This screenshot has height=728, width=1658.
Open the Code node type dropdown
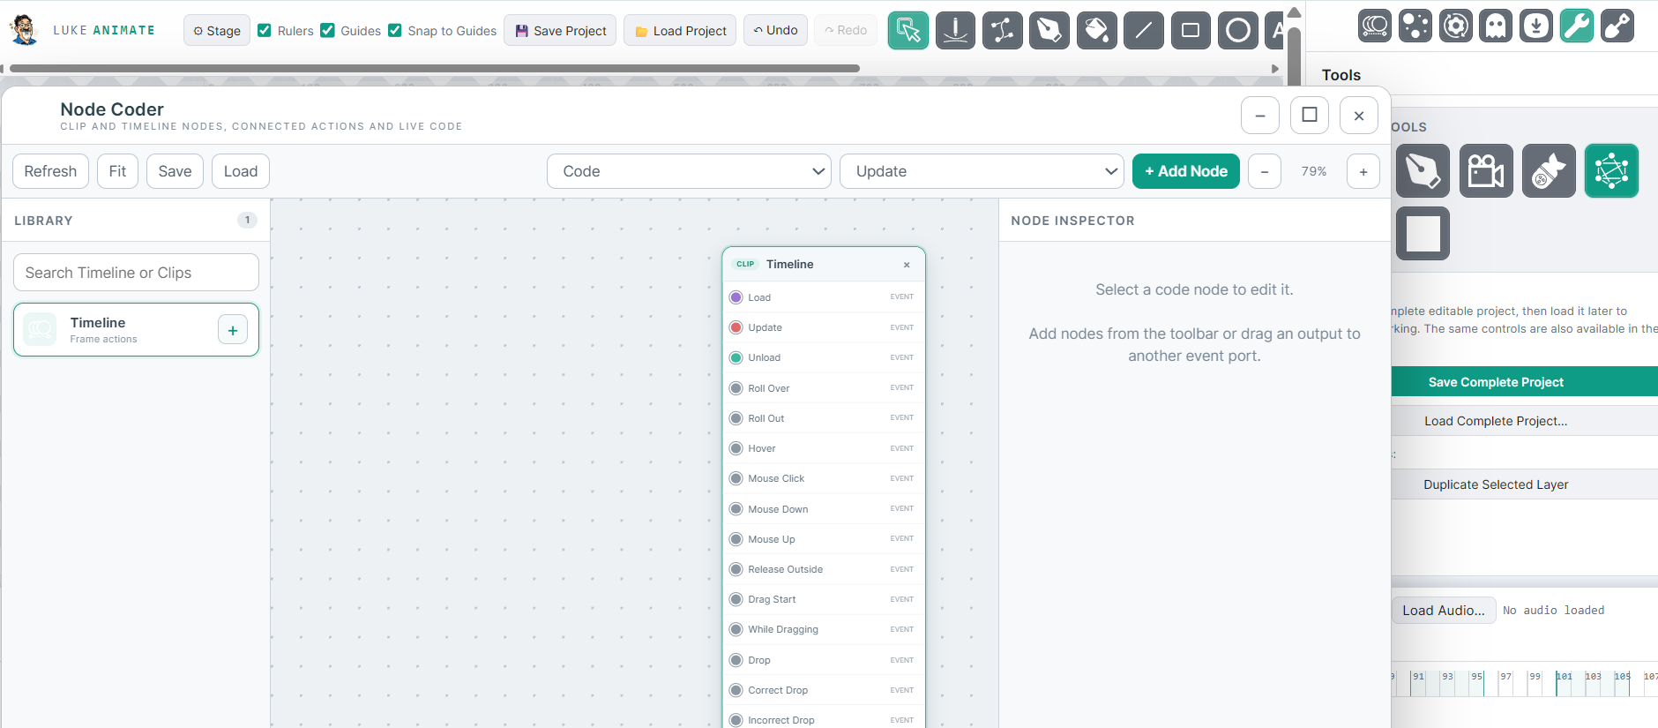click(690, 171)
